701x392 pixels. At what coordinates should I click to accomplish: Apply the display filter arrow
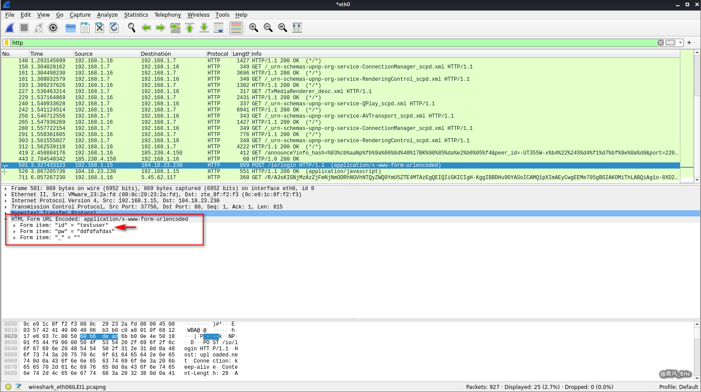point(670,43)
